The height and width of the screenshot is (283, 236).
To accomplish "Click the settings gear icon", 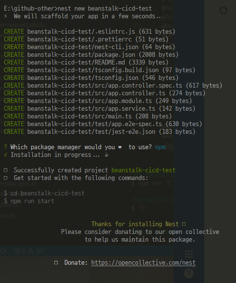I will point(223,10).
